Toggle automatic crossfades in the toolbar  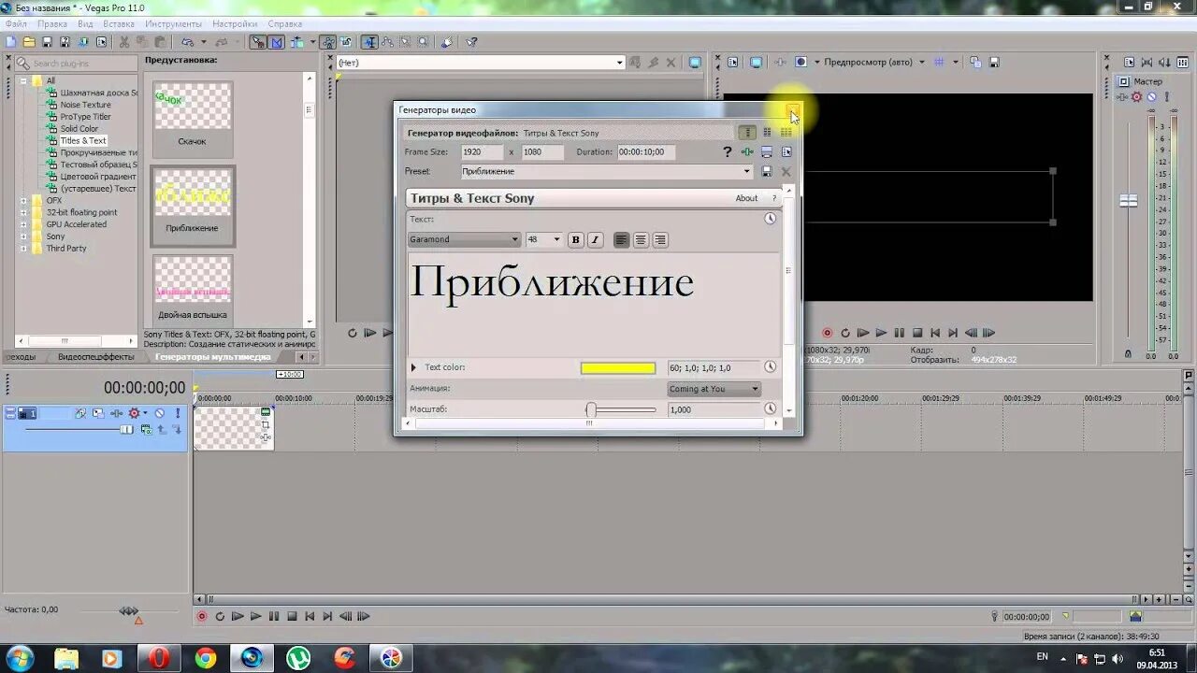(277, 42)
